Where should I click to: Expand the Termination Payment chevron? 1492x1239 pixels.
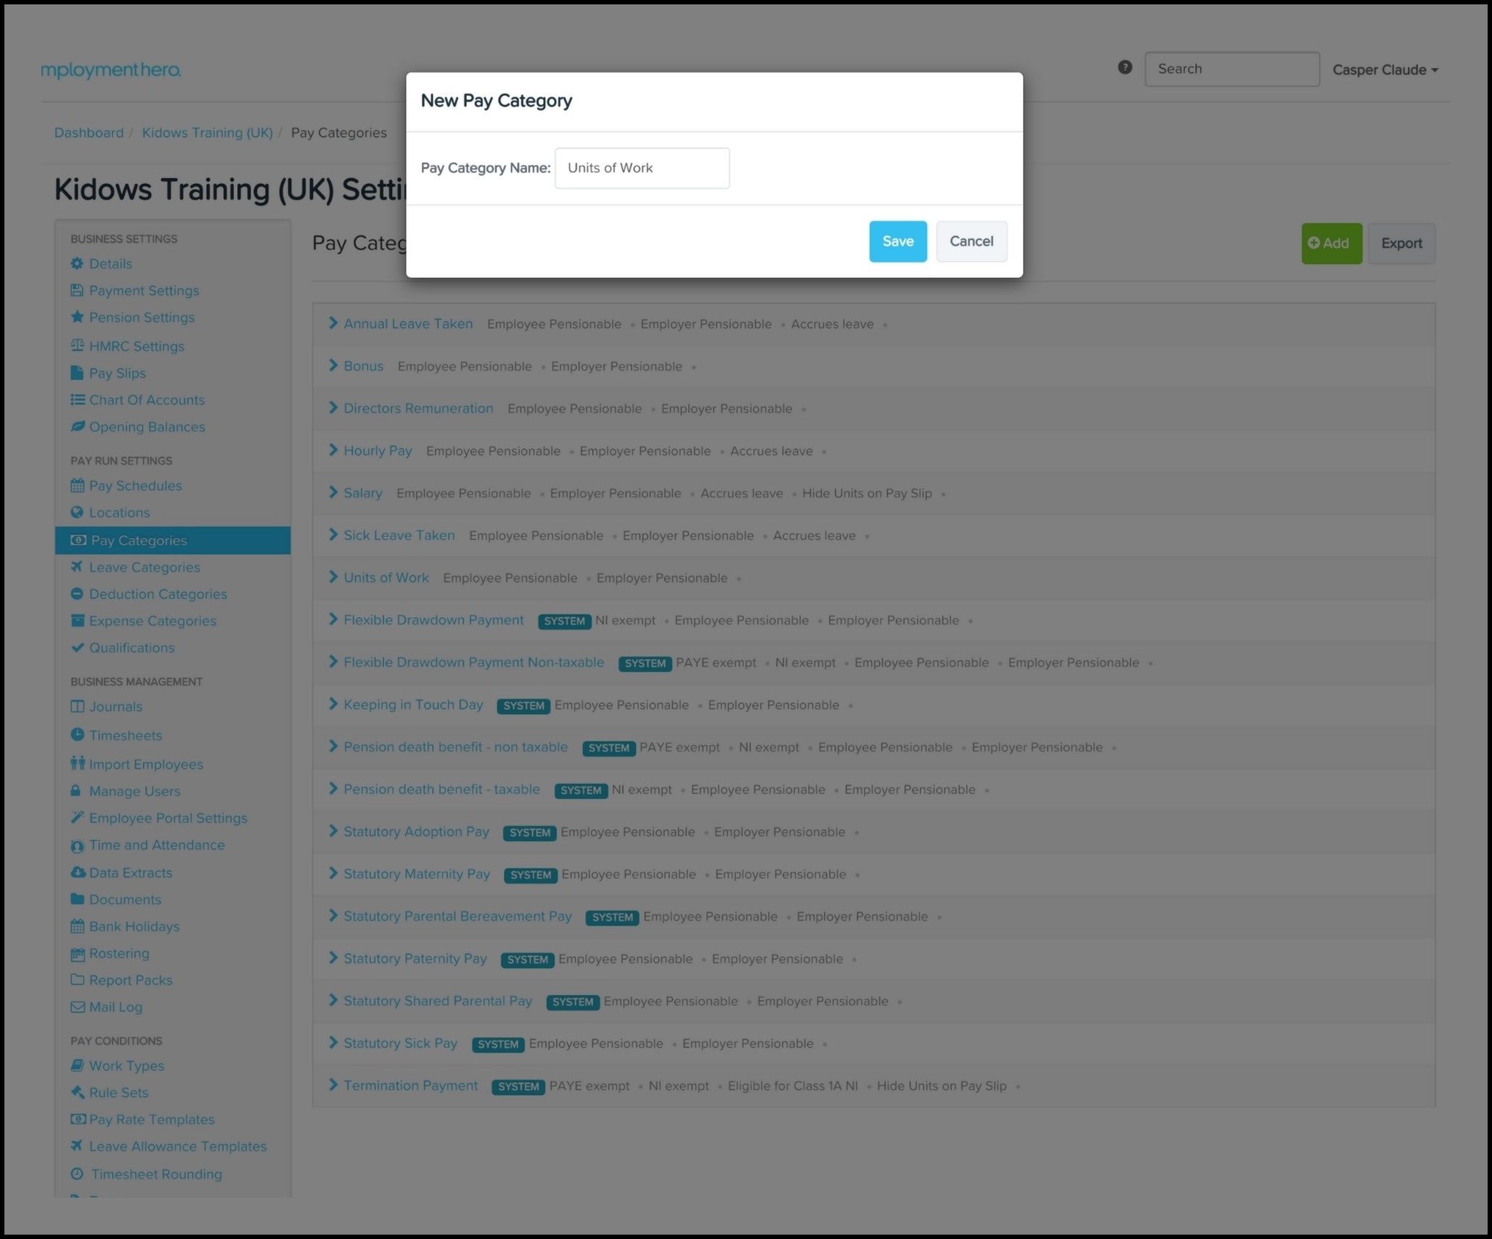(333, 1085)
